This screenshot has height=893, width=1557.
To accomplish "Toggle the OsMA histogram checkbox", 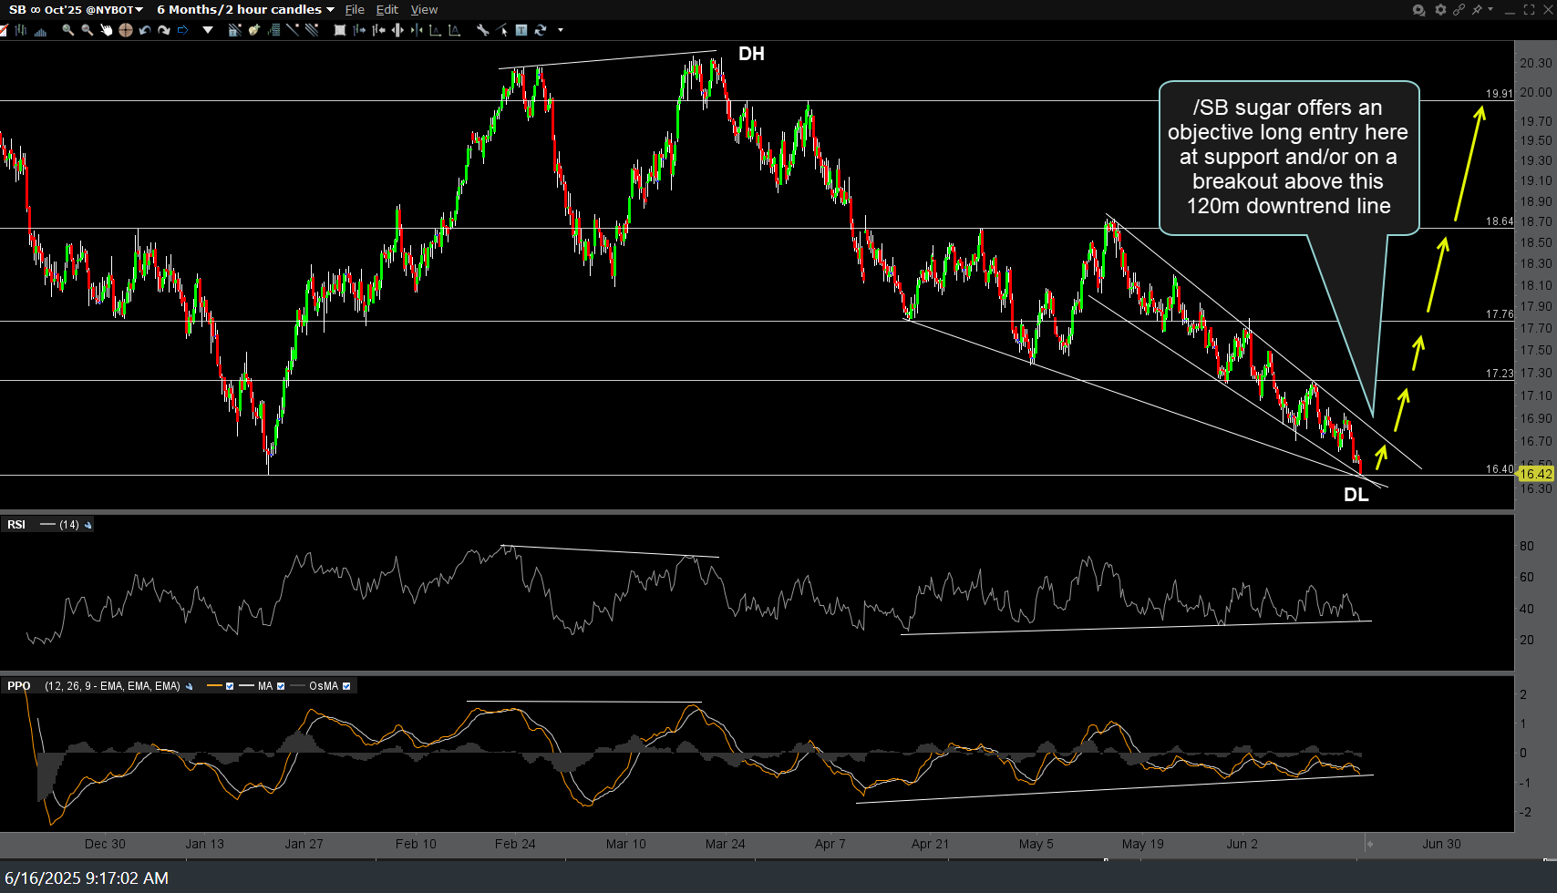I will (x=346, y=686).
